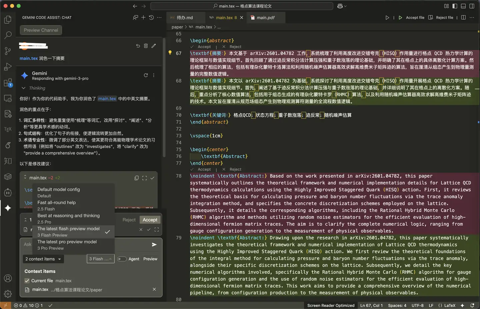Screen dimensions: 480x309
Task: Open the Source Control view
Action: tap(8, 51)
